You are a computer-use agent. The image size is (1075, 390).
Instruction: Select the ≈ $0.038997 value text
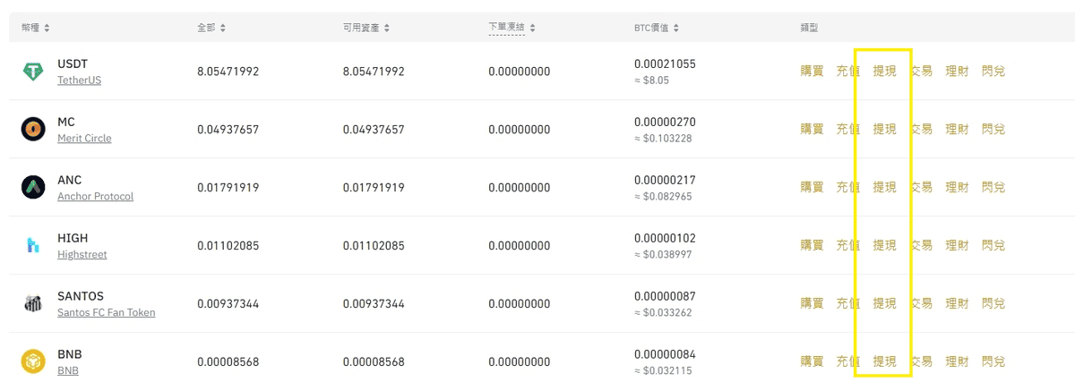(662, 255)
